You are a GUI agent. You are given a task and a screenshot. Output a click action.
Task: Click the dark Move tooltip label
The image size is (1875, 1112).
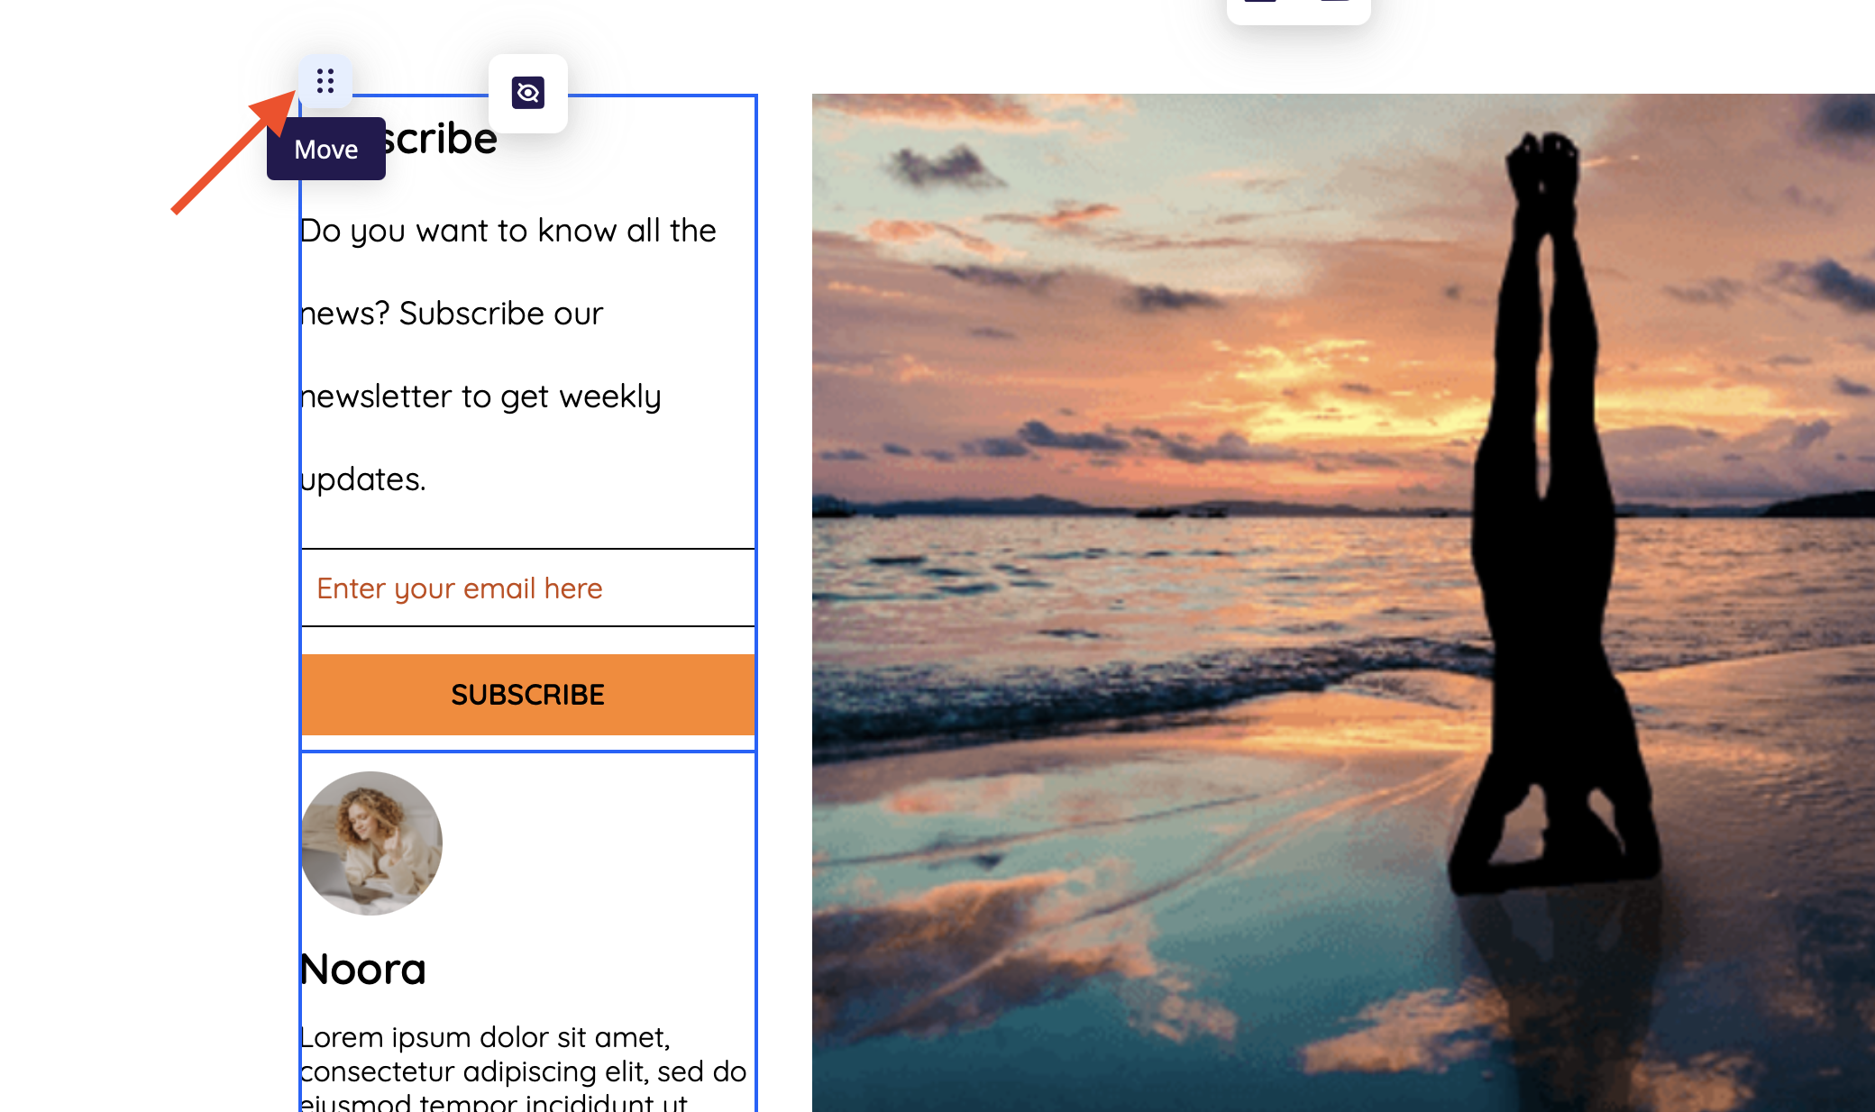point(326,149)
